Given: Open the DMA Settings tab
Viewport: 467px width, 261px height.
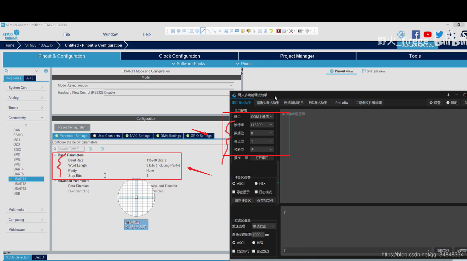Looking at the screenshot, I should tap(168, 136).
